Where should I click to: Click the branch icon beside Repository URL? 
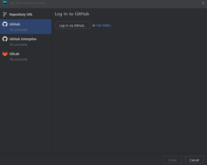click(5, 14)
